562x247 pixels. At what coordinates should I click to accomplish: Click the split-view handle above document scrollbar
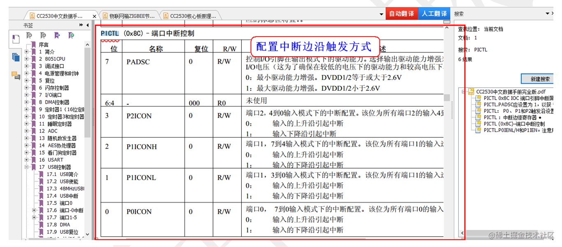click(447, 22)
